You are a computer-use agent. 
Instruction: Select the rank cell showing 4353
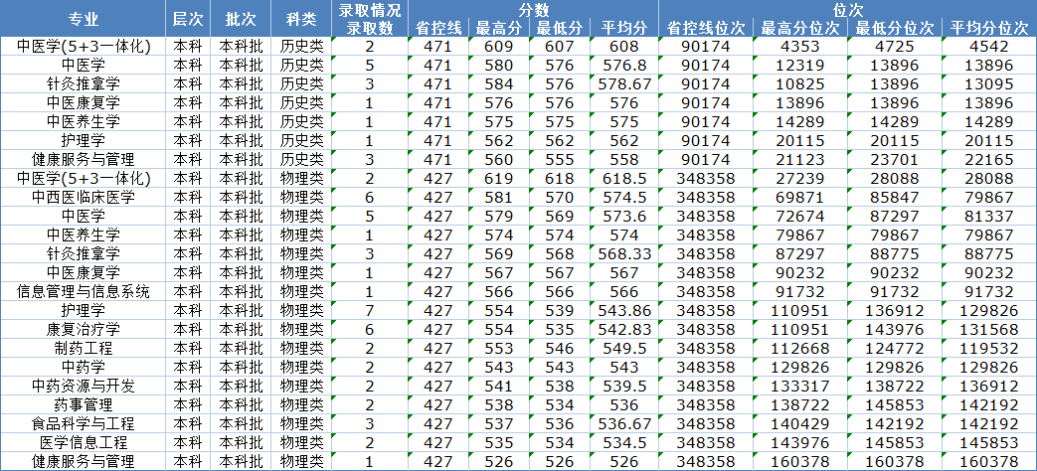pos(800,46)
